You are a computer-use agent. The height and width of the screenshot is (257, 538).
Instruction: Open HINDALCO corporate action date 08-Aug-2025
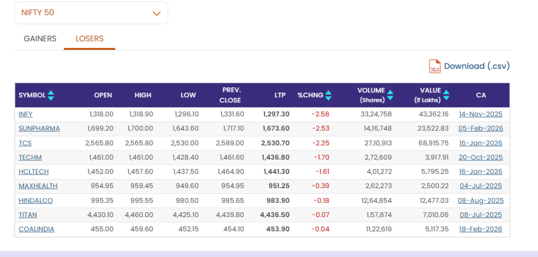(x=480, y=200)
